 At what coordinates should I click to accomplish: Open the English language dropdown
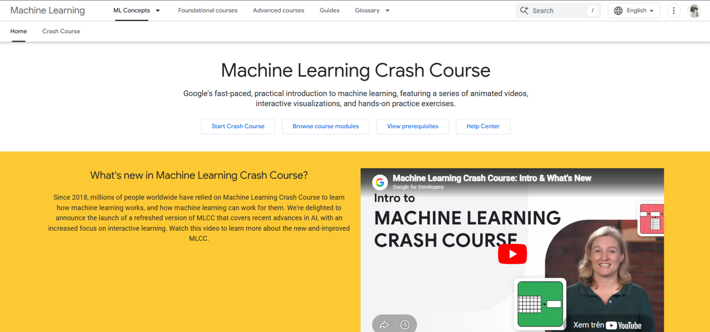(634, 11)
